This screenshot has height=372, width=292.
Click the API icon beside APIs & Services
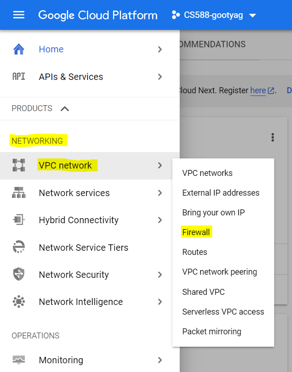tap(19, 77)
